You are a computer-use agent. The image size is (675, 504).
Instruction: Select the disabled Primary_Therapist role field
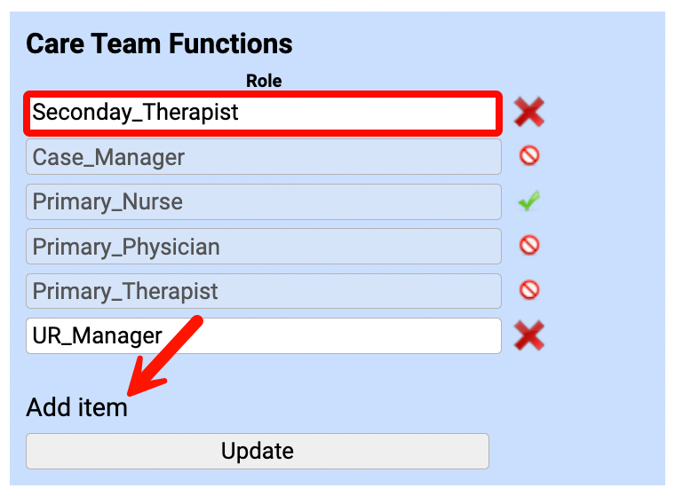[x=262, y=291]
